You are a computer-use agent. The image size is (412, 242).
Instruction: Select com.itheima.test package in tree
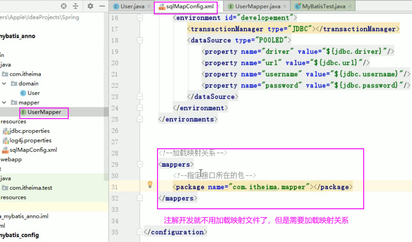pyautogui.click(x=31, y=188)
